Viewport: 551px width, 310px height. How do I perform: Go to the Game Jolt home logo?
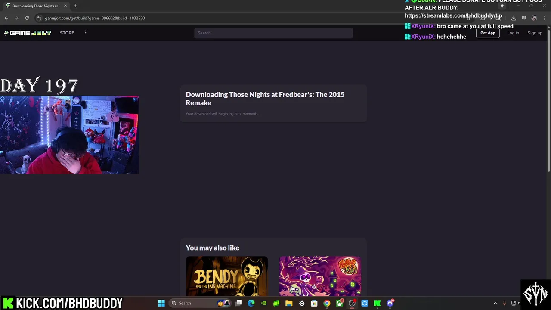coord(28,33)
